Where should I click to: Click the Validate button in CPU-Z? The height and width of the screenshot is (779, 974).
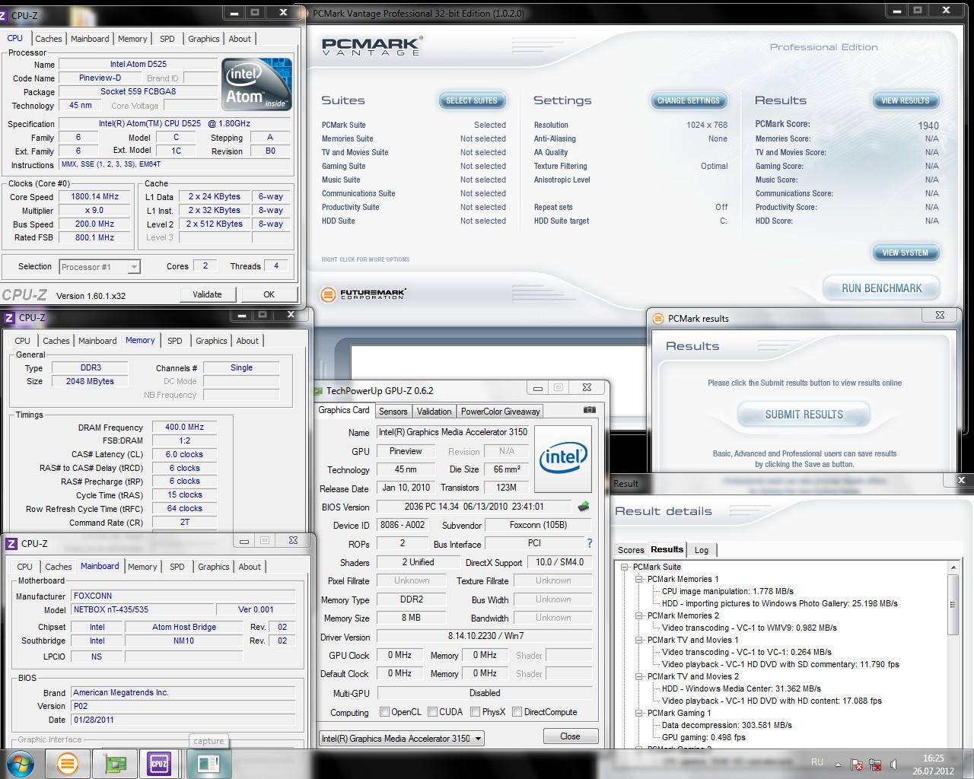click(x=207, y=294)
